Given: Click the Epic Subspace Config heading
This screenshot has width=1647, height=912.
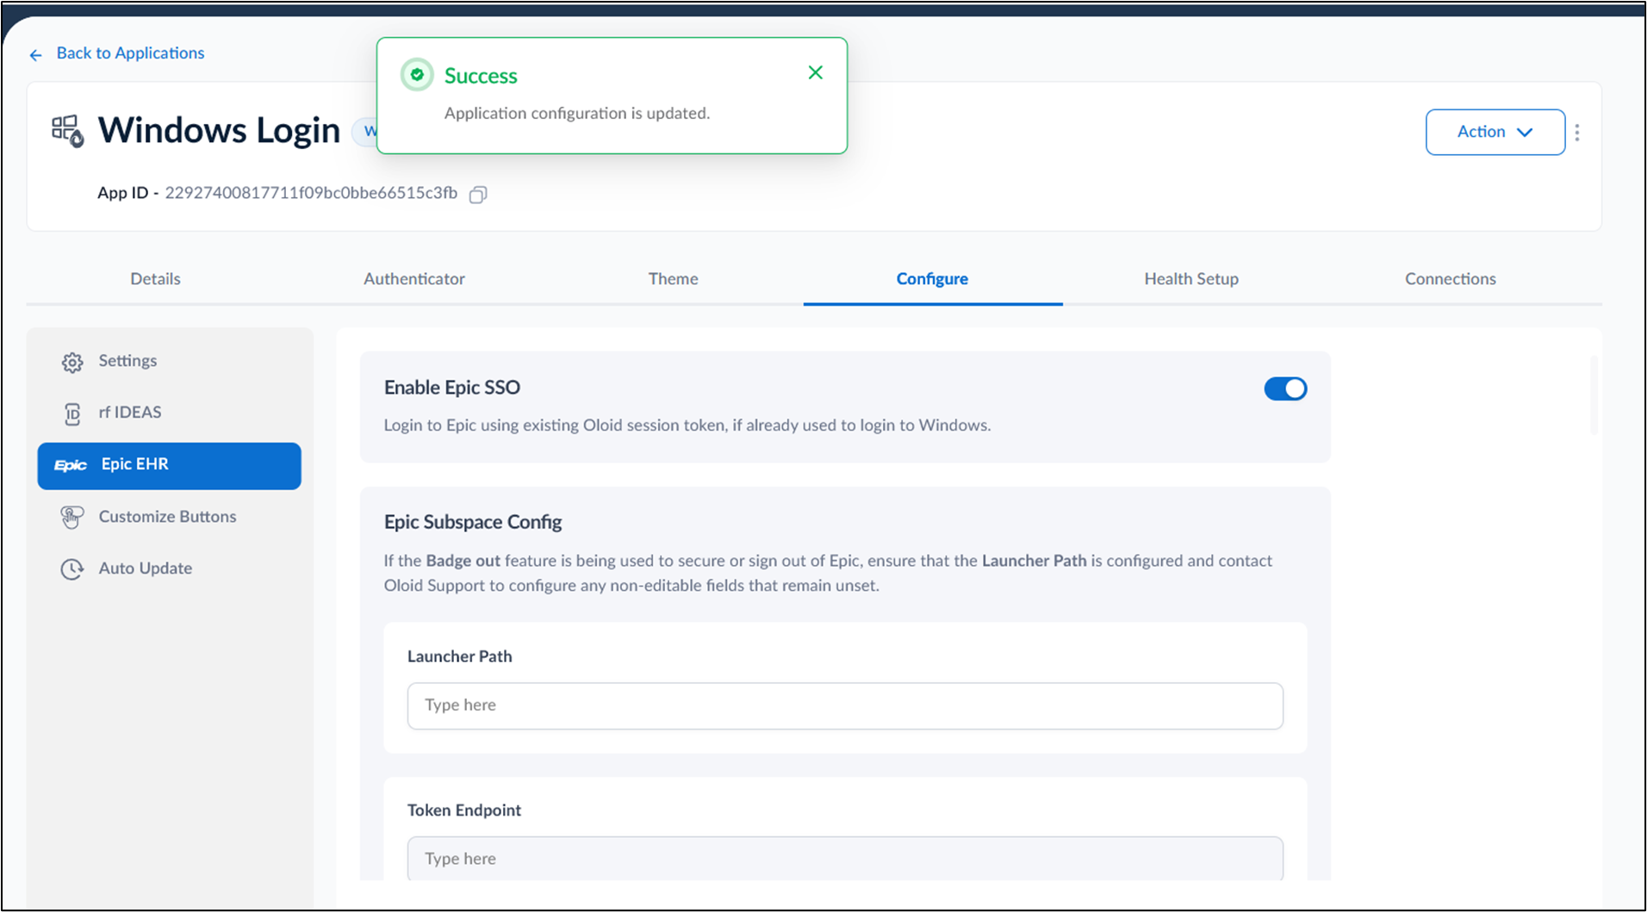Looking at the screenshot, I should [473, 522].
